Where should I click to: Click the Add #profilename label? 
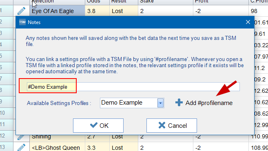pos(209,103)
